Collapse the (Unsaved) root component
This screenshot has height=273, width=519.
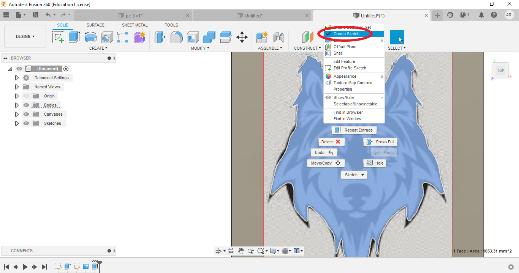pyautogui.click(x=10, y=69)
